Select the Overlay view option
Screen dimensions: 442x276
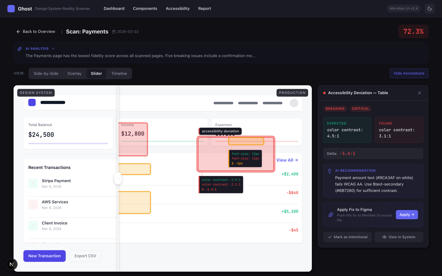pyautogui.click(x=74, y=73)
